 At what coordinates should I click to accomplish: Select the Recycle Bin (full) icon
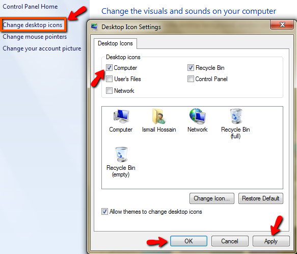click(235, 123)
